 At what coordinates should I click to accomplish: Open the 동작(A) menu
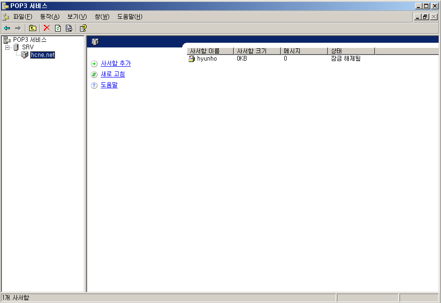coord(49,17)
